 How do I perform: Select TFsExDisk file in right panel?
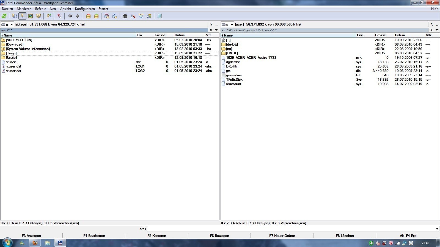(x=330, y=80)
